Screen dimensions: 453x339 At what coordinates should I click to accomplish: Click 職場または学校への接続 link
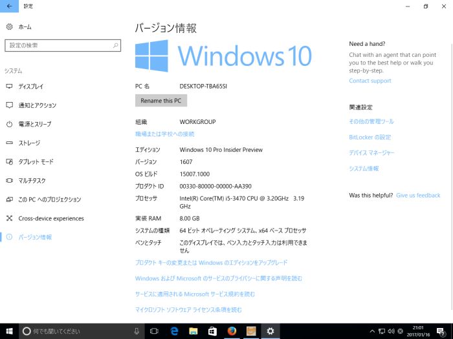(164, 134)
